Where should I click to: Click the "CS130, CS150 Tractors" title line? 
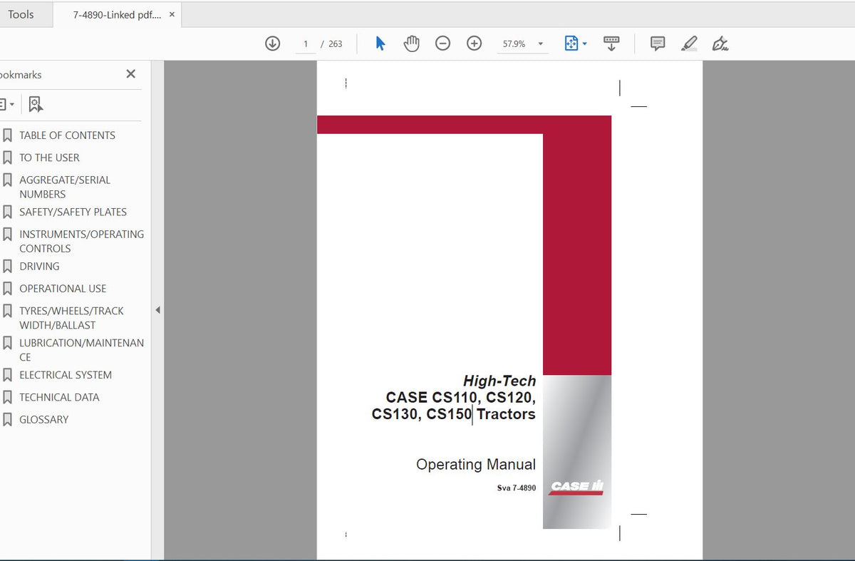tap(453, 414)
